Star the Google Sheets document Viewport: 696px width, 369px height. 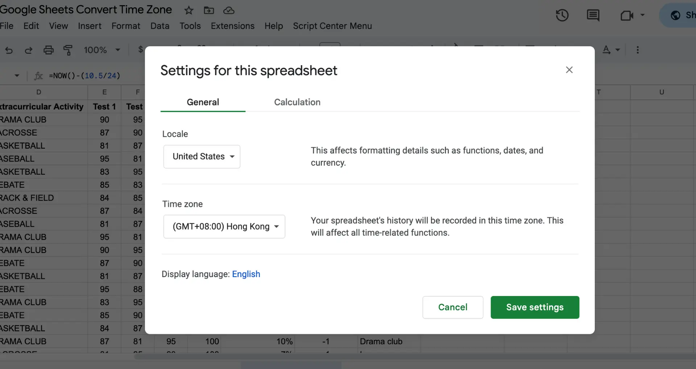[x=188, y=10]
